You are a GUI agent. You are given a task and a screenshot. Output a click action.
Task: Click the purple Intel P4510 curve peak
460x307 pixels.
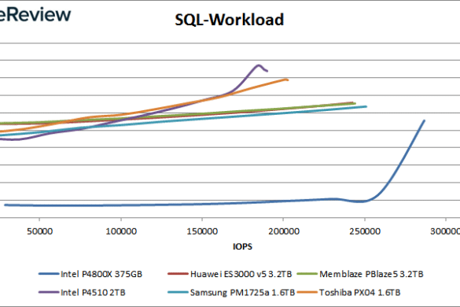pyautogui.click(x=259, y=65)
